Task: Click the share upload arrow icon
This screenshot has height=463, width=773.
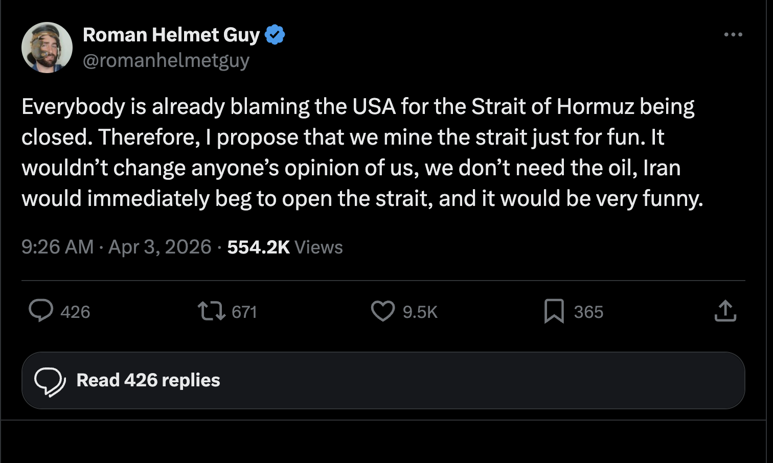Action: (725, 311)
